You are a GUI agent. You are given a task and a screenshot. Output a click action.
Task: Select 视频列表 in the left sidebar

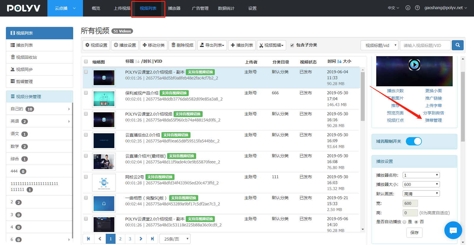tap(39, 33)
